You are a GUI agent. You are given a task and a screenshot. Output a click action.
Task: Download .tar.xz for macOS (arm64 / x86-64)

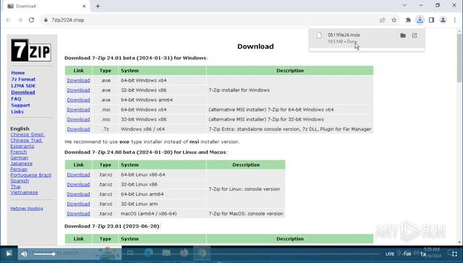point(78,214)
